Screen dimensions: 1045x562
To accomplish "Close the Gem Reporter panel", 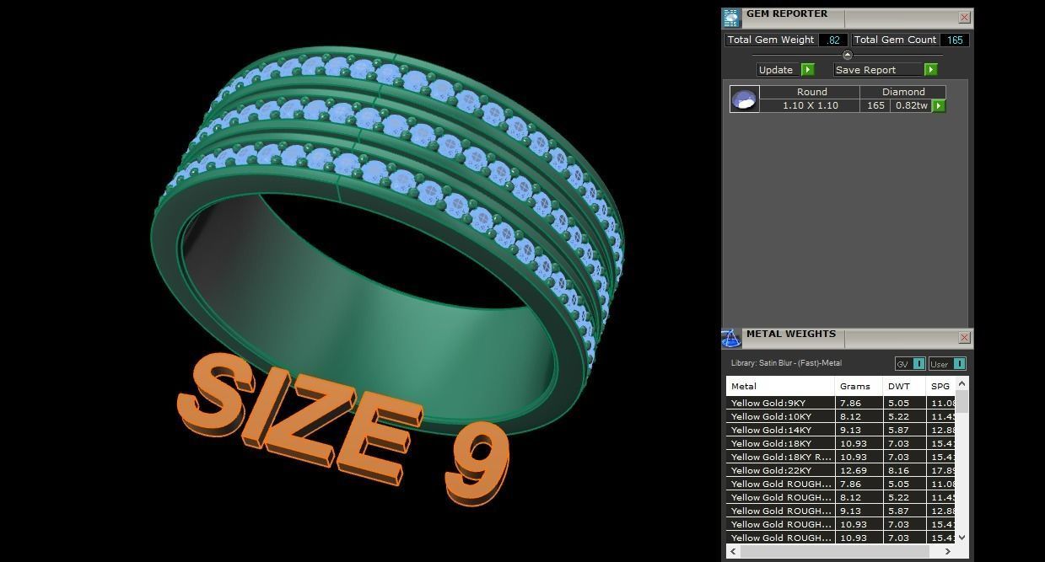I will tap(964, 18).
